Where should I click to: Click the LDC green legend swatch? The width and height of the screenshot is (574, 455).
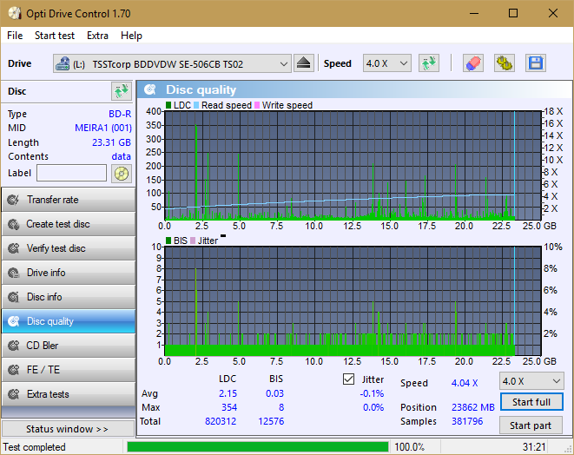point(168,105)
